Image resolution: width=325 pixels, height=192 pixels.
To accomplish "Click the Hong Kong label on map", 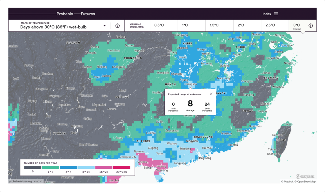I will click(204, 158).
